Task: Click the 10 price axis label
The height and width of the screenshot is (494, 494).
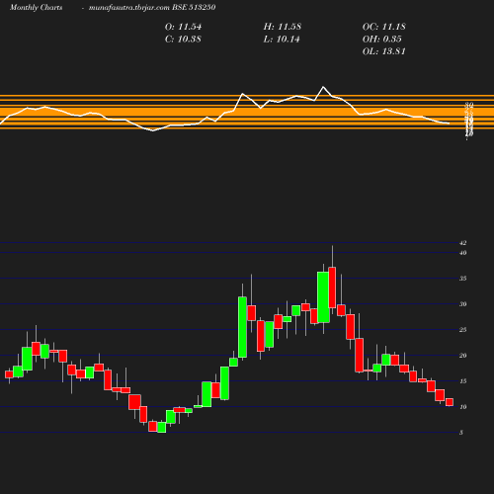Action: pos(463,407)
